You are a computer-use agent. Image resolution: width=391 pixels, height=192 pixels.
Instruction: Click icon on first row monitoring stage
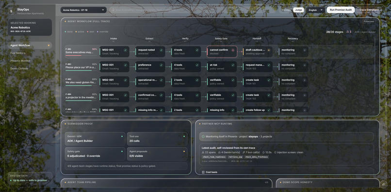click(x=305, y=50)
